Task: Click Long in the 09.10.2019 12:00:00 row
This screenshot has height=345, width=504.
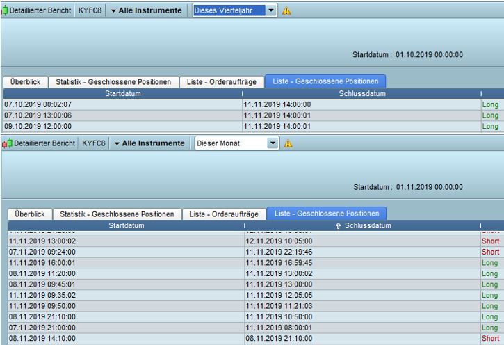Action: pyautogui.click(x=490, y=127)
